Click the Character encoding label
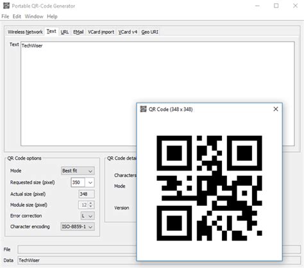 pos(30,227)
